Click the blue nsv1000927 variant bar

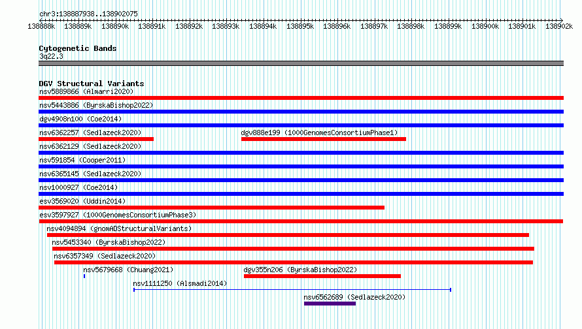coord(301,194)
